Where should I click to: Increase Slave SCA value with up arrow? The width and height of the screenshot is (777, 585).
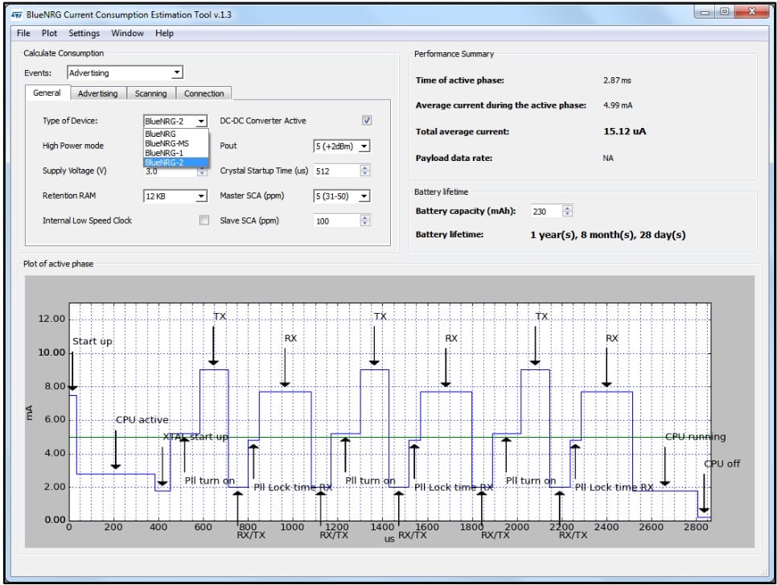point(365,217)
